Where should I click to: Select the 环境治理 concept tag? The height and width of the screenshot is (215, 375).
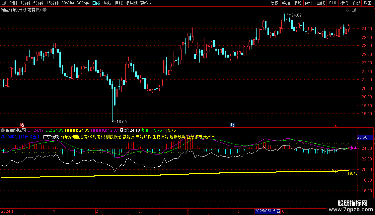pyautogui.click(x=69, y=137)
